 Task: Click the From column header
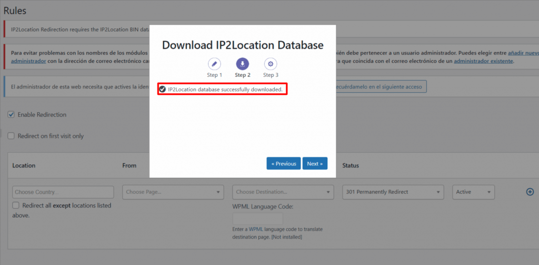point(129,165)
